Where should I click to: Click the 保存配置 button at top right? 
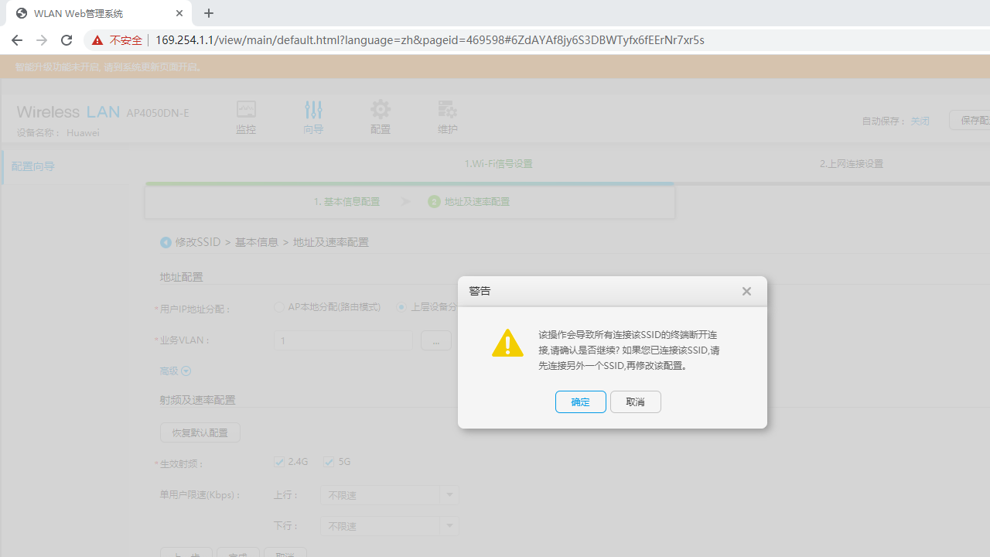pyautogui.click(x=970, y=120)
